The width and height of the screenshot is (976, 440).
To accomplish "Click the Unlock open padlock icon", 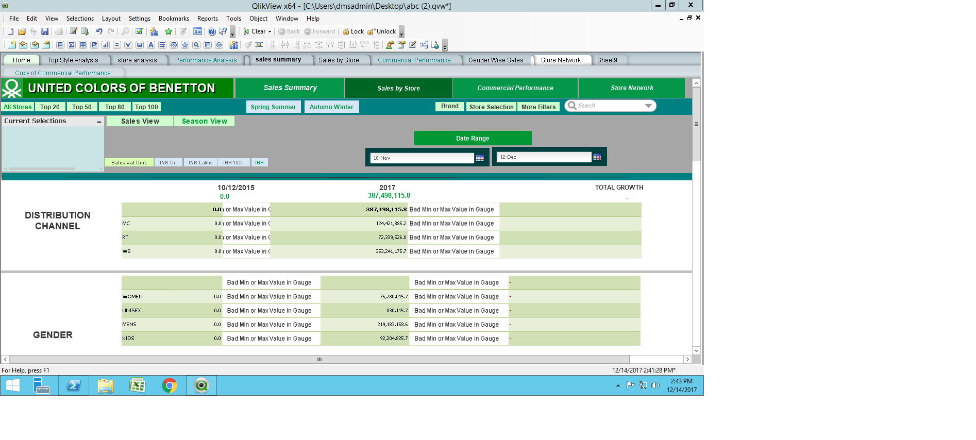I will coord(371,31).
